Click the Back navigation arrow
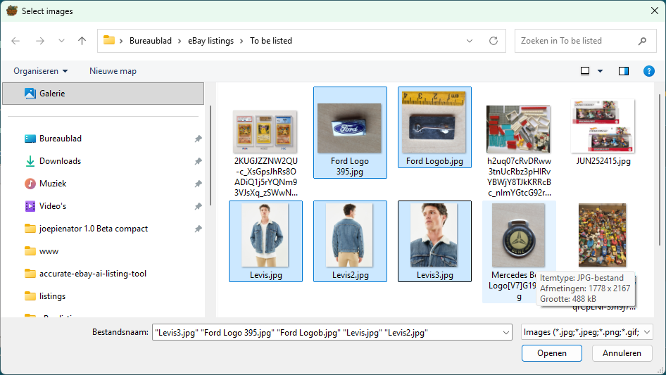This screenshot has height=375, width=666. pyautogui.click(x=15, y=41)
